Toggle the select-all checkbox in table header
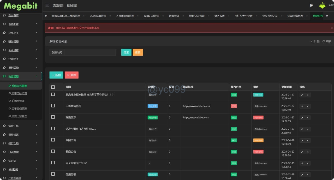Viewport: 334px width, 180px height. click(x=53, y=87)
